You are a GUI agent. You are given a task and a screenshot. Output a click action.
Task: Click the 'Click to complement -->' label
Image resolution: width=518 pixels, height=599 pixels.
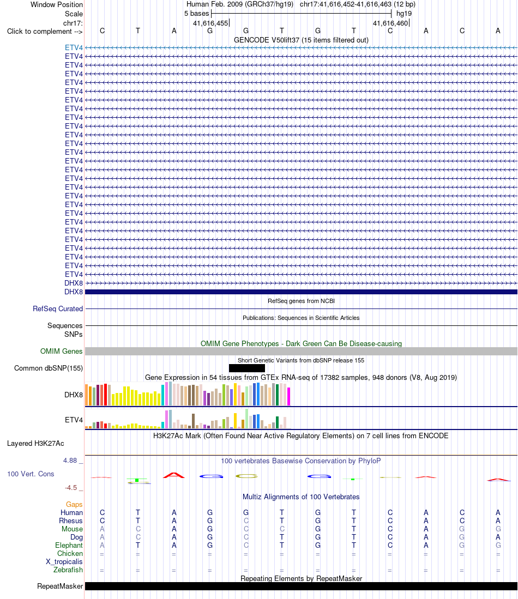pos(45,31)
